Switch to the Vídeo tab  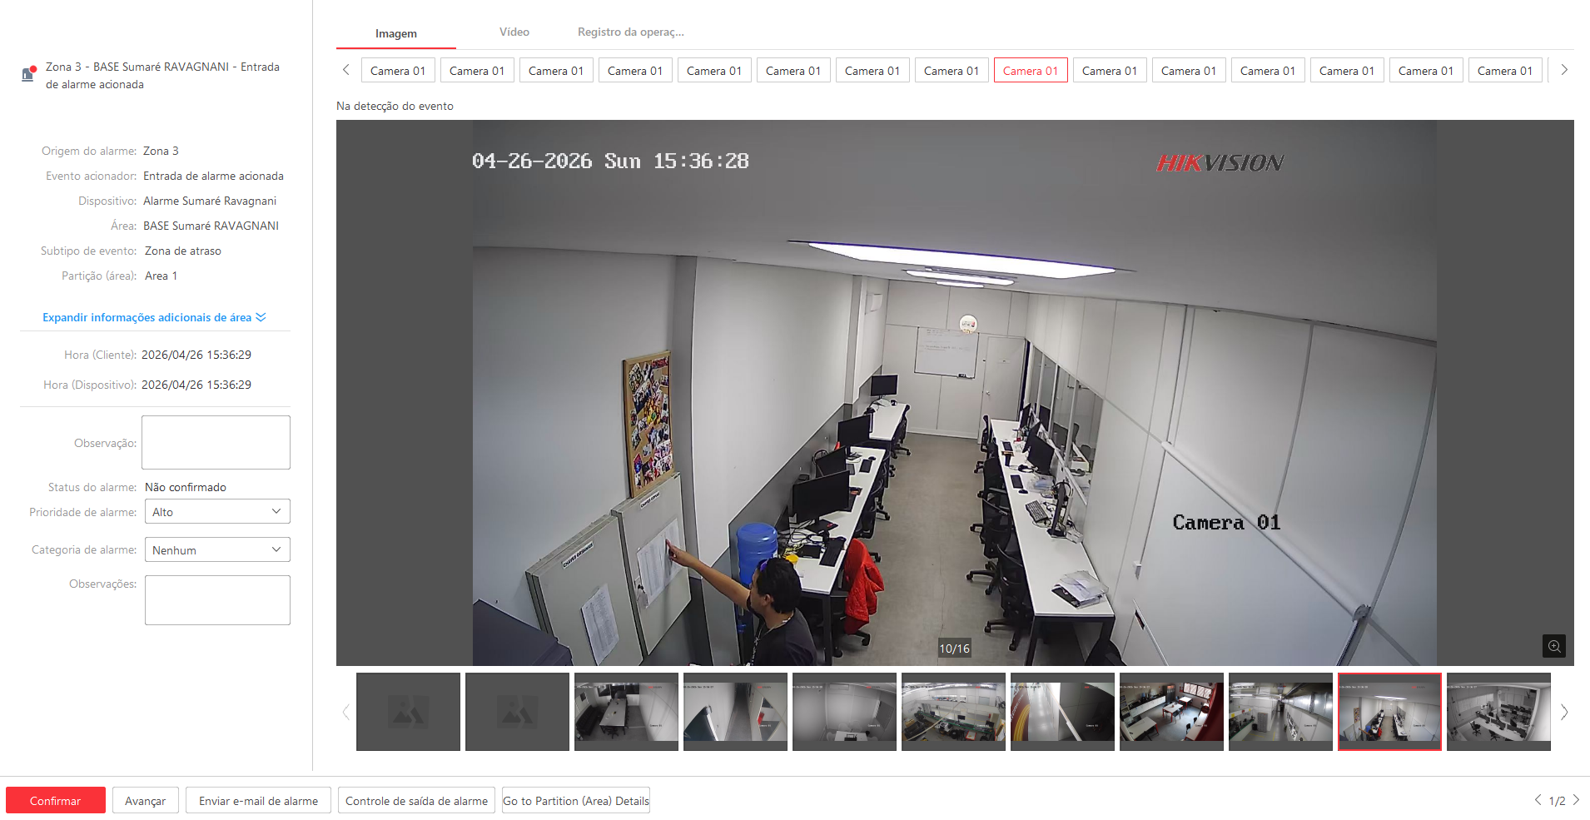tap(514, 32)
